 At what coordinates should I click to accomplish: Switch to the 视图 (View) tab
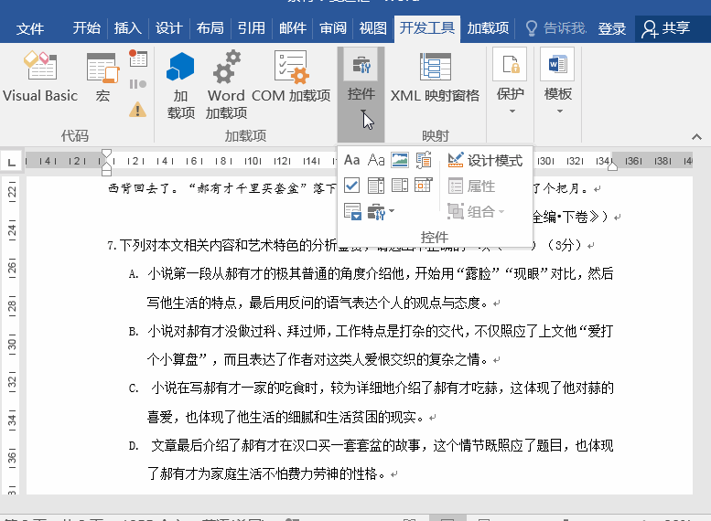pos(373,28)
